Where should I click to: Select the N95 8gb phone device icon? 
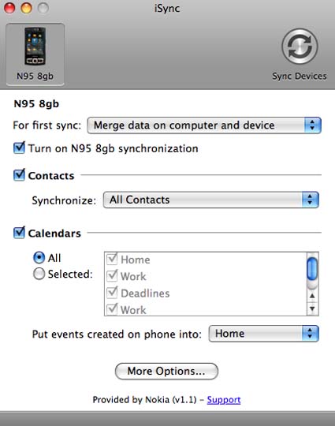[35, 54]
